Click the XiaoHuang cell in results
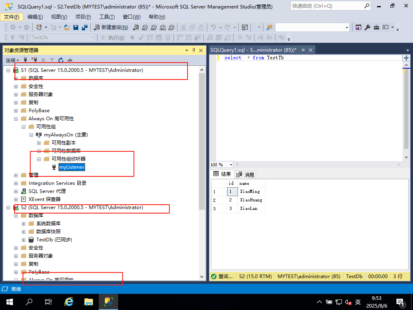Viewport: 413px width, 310px height. (x=251, y=200)
